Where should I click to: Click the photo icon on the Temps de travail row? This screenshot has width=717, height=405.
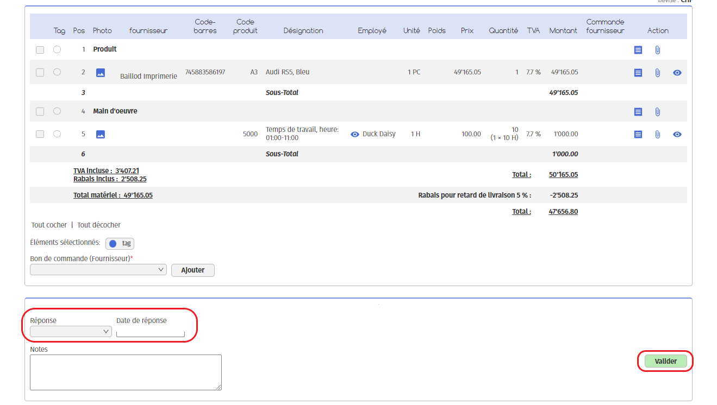point(101,134)
